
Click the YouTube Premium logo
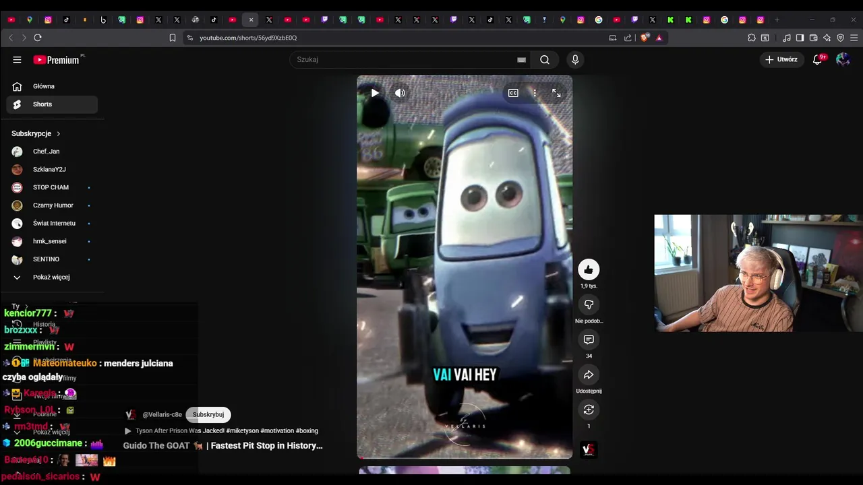[57, 60]
